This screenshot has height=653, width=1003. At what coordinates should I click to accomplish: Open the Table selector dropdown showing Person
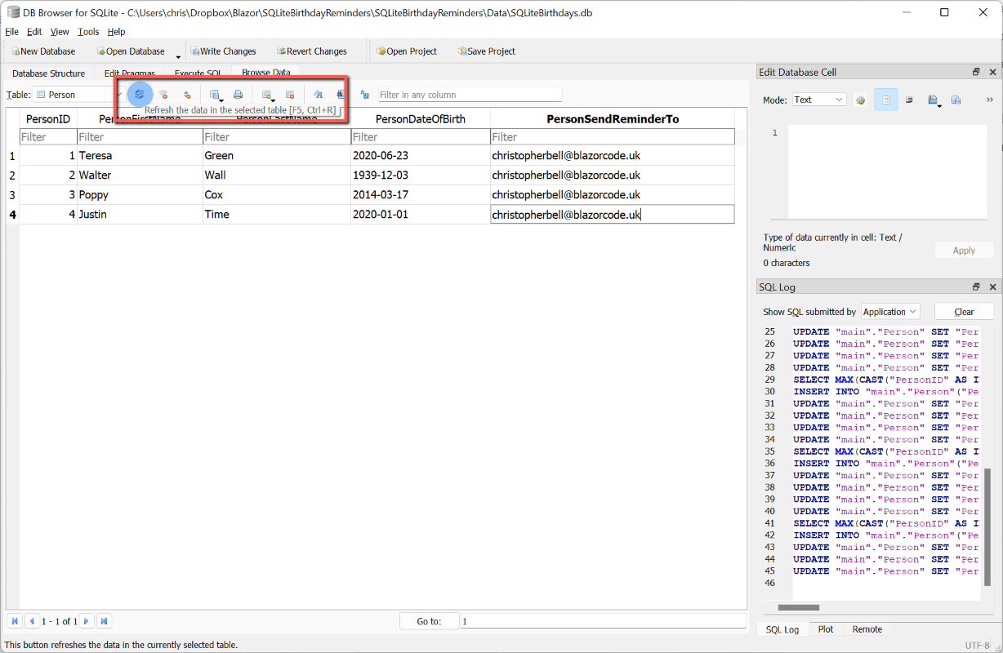pyautogui.click(x=78, y=95)
